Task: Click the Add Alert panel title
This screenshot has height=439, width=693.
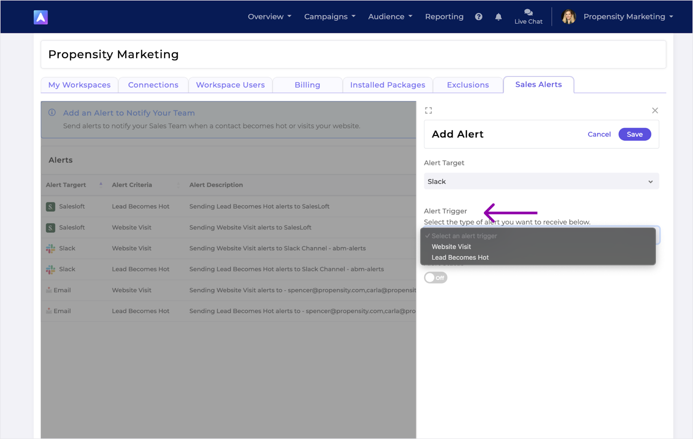Action: pos(458,134)
